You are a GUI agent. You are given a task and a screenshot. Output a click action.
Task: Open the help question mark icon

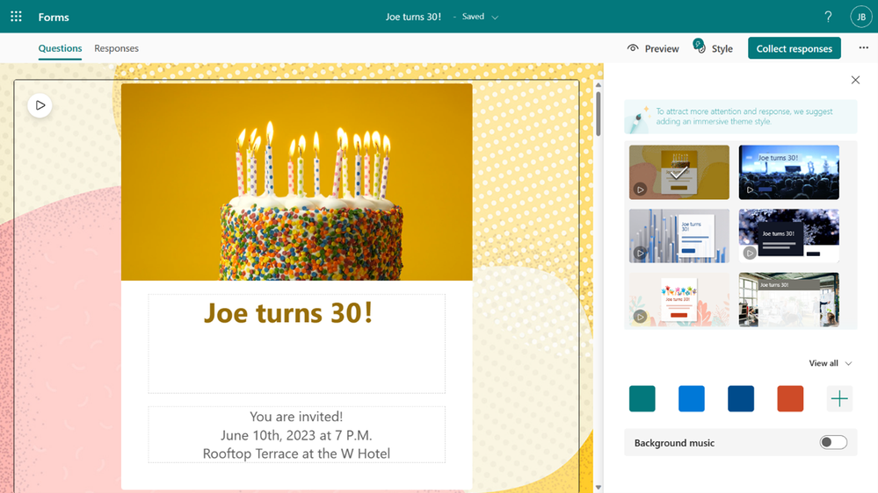tap(828, 17)
